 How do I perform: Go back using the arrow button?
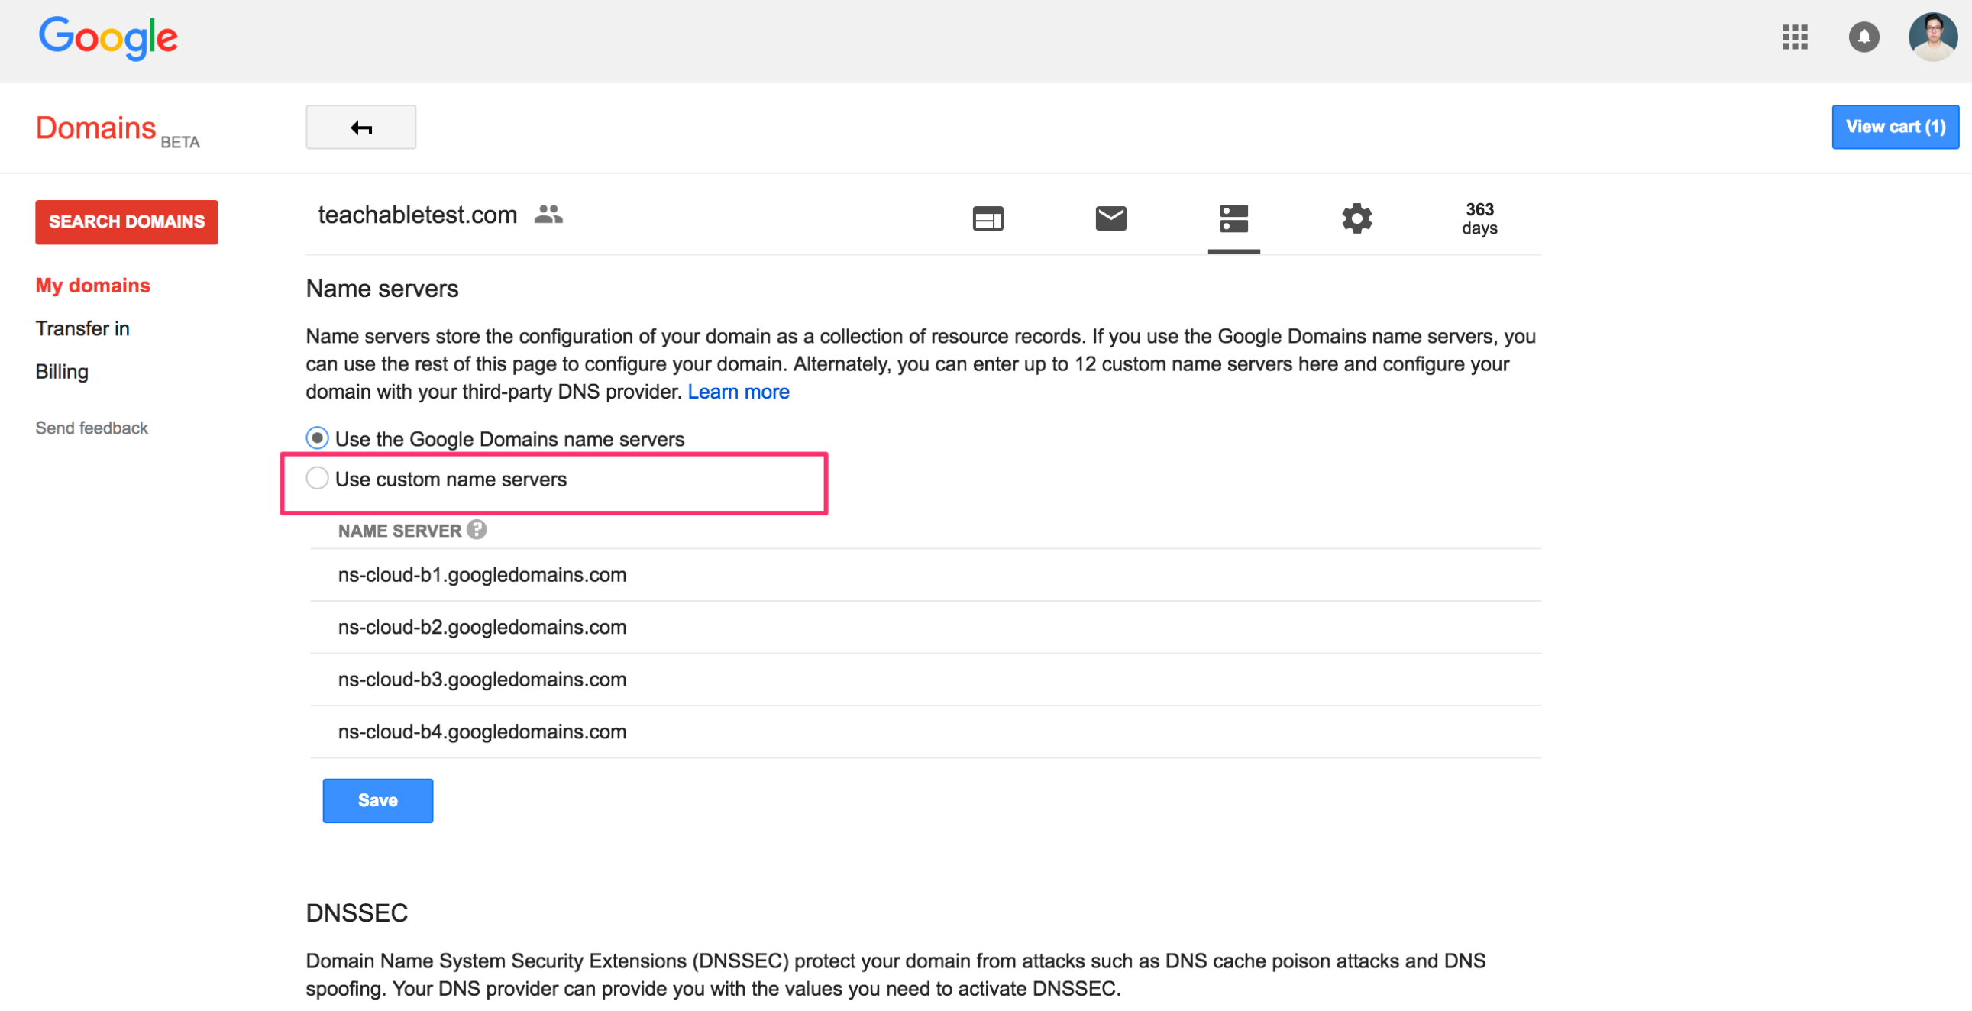[360, 127]
